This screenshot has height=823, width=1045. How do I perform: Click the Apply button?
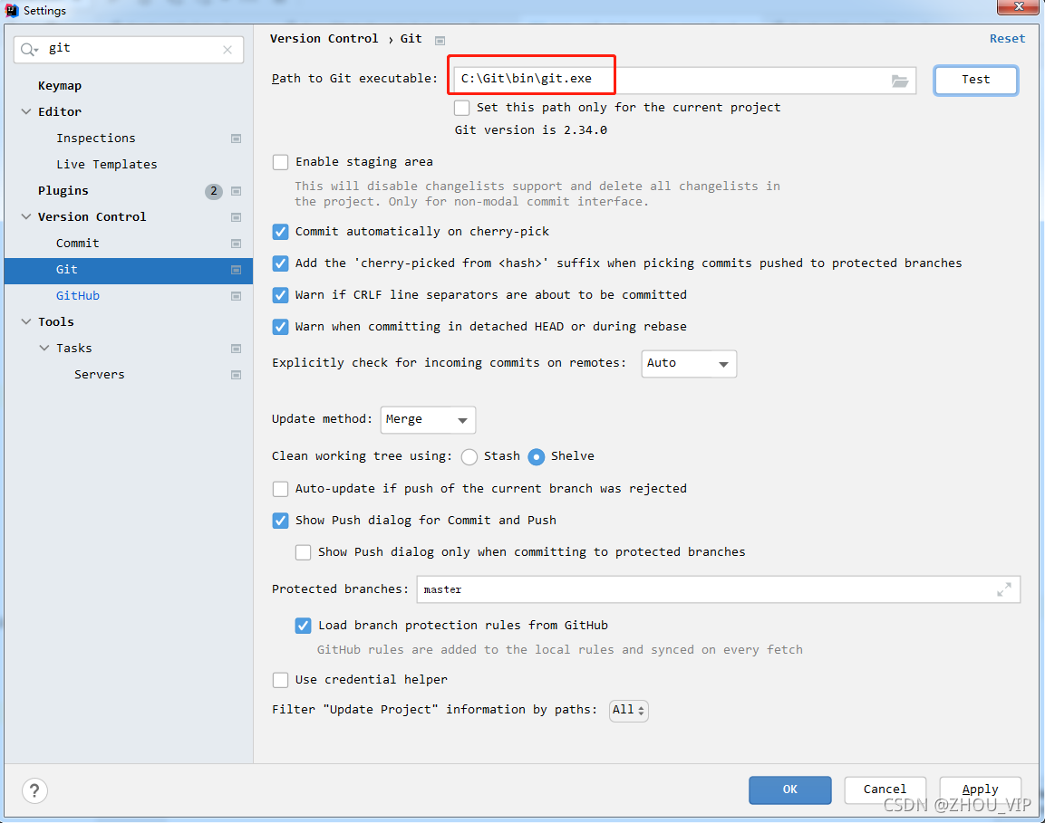(x=981, y=790)
